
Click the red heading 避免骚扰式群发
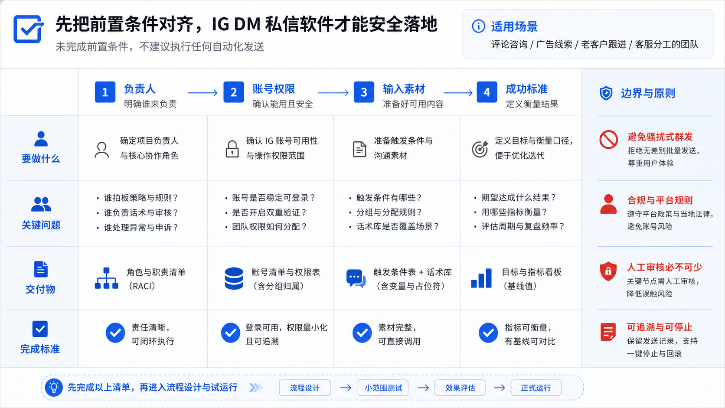pyautogui.click(x=660, y=137)
